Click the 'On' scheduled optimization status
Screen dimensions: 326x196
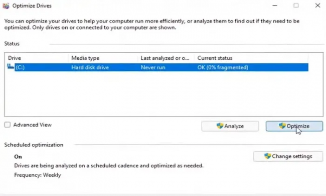point(18,157)
